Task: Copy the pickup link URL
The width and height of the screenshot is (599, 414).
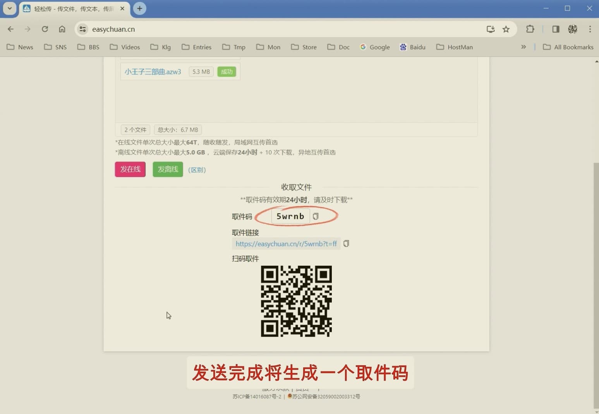Action: (x=346, y=244)
